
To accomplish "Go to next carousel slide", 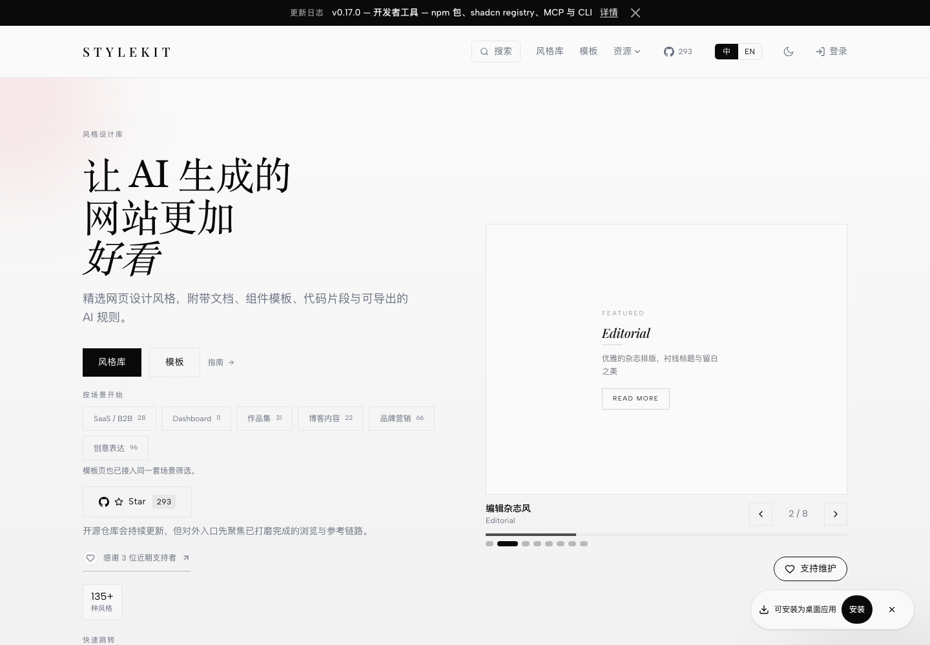I will 836,514.
